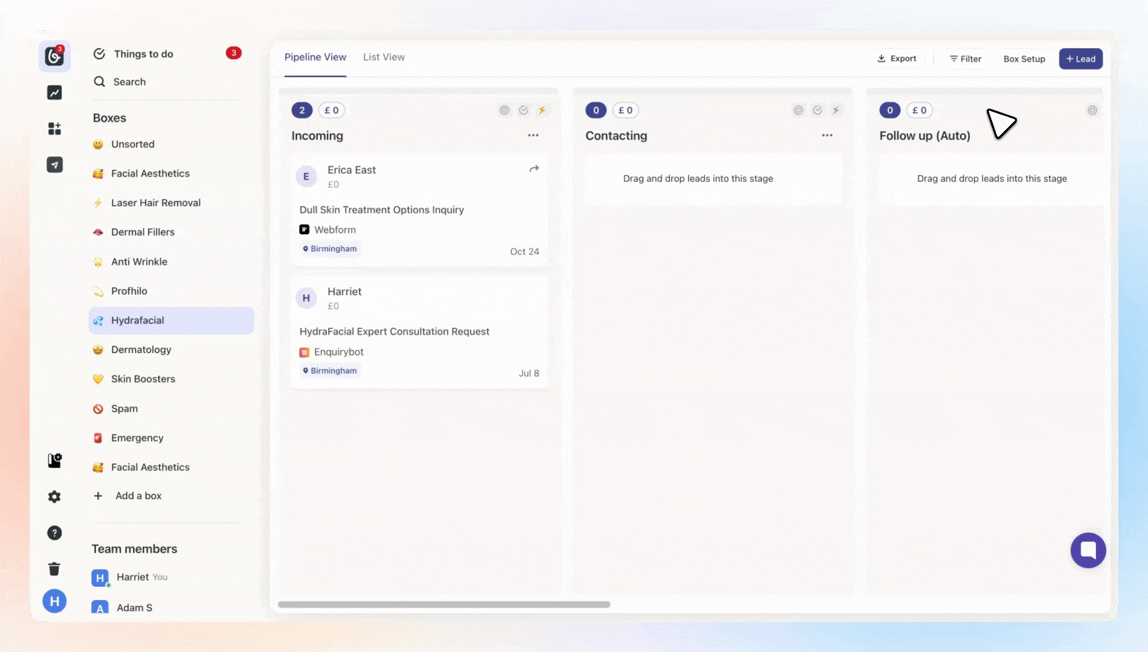The width and height of the screenshot is (1148, 652).
Task: Select the Dermatology box
Action: pyautogui.click(x=172, y=350)
